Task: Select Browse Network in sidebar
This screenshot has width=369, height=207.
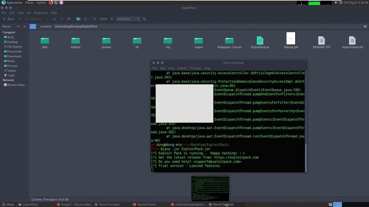Action: (x=15, y=85)
